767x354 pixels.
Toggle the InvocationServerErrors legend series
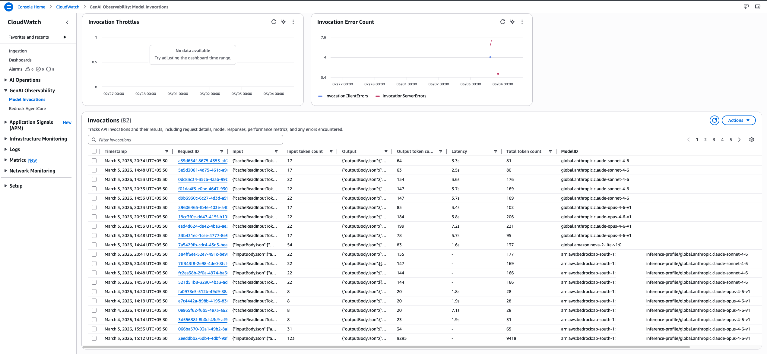pyautogui.click(x=404, y=96)
